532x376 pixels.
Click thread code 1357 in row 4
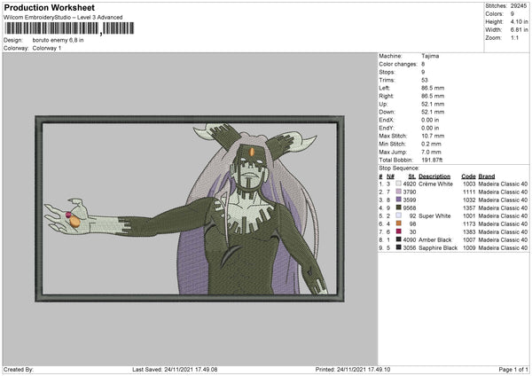point(469,208)
